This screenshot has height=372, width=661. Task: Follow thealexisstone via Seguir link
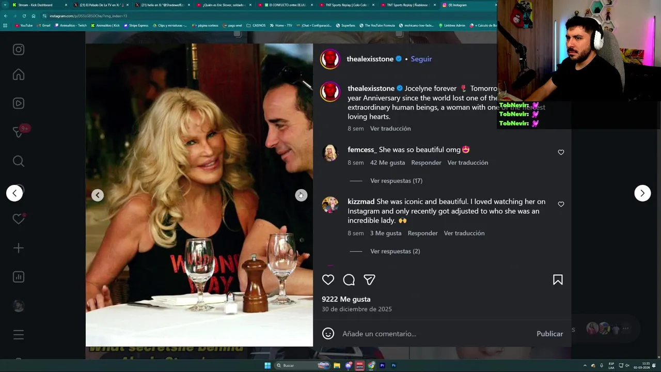tap(421, 59)
